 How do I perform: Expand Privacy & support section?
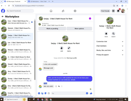110,55
